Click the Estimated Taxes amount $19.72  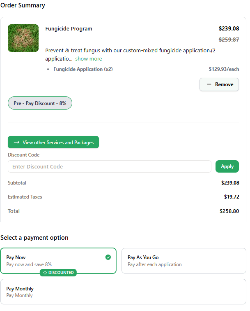[232, 197]
